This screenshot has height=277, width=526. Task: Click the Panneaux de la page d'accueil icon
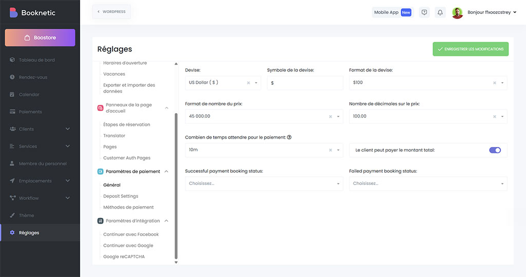pos(100,108)
